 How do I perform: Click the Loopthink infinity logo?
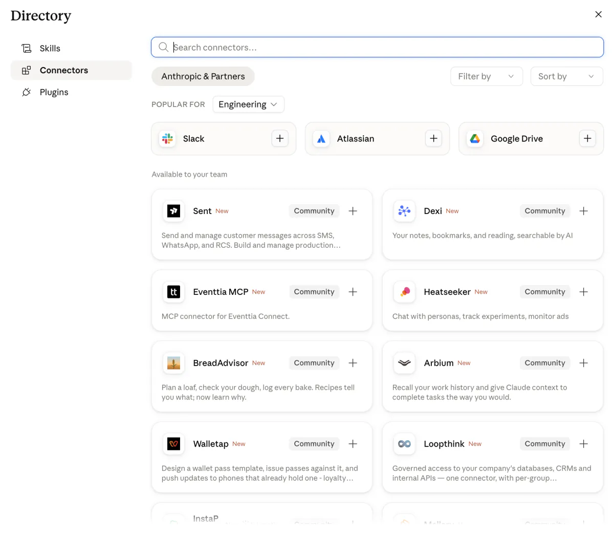(x=405, y=444)
